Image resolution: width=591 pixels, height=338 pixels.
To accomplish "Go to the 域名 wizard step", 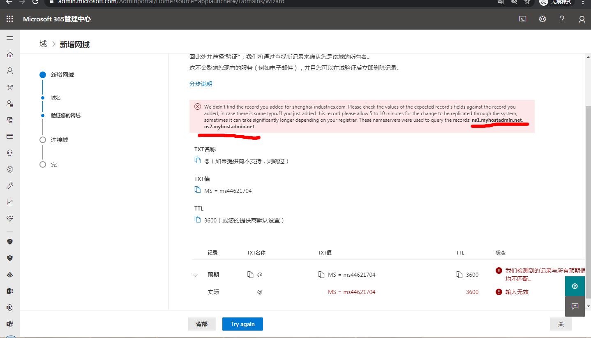I will point(55,98).
